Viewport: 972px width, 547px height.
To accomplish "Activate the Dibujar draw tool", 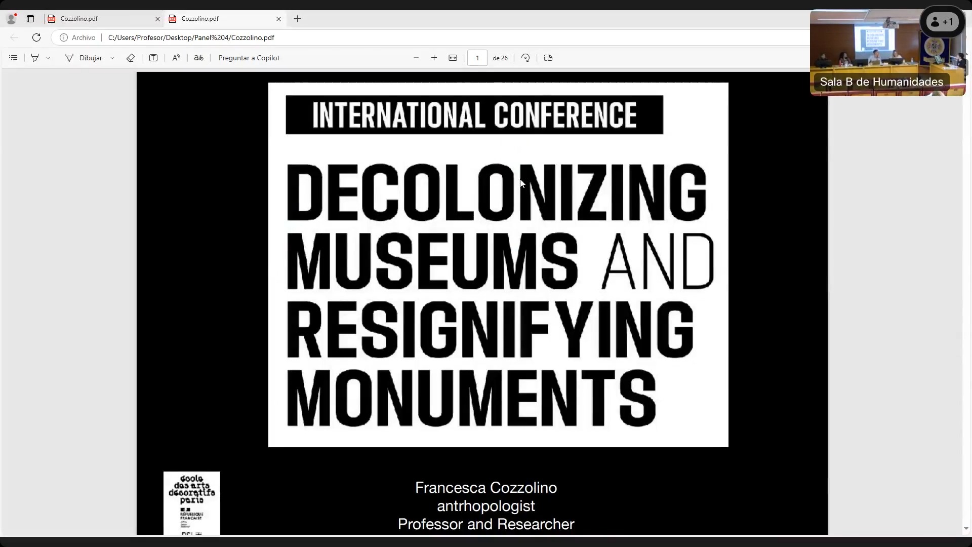I will [84, 58].
